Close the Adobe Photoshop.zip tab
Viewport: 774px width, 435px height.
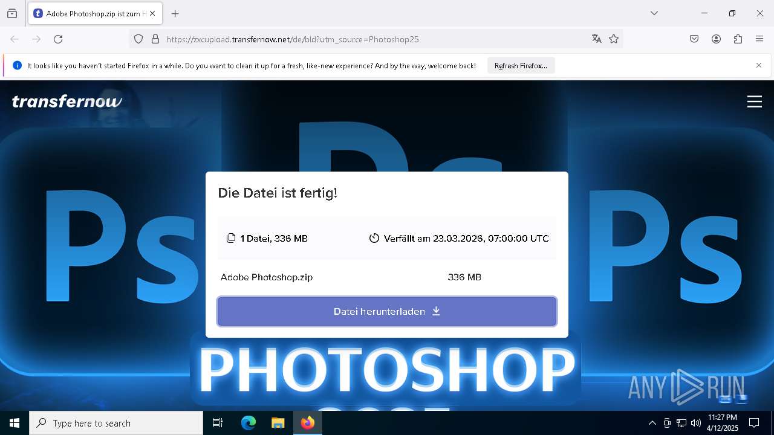coord(152,13)
